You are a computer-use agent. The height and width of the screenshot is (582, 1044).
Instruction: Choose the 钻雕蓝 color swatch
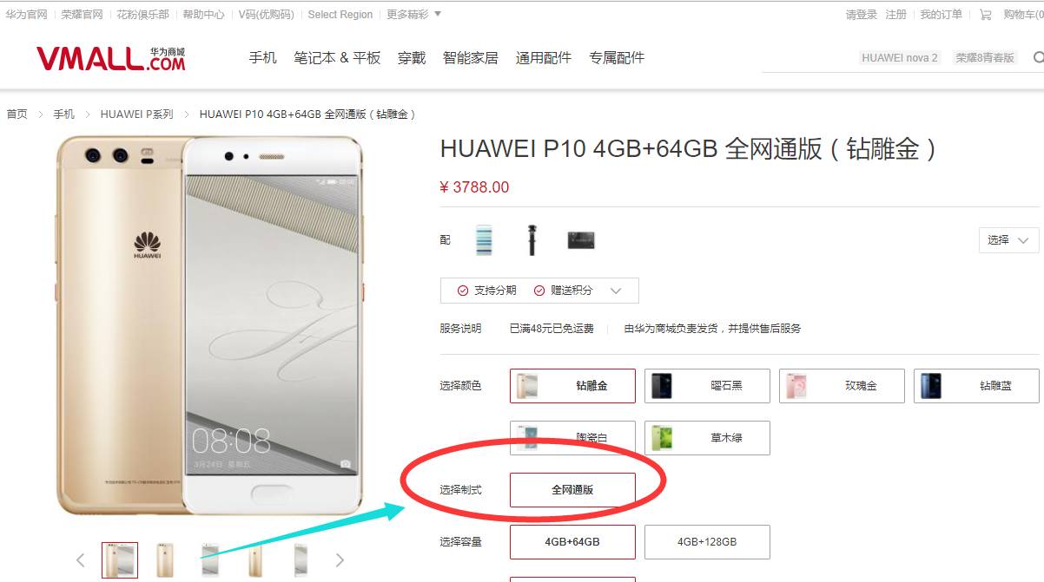976,386
